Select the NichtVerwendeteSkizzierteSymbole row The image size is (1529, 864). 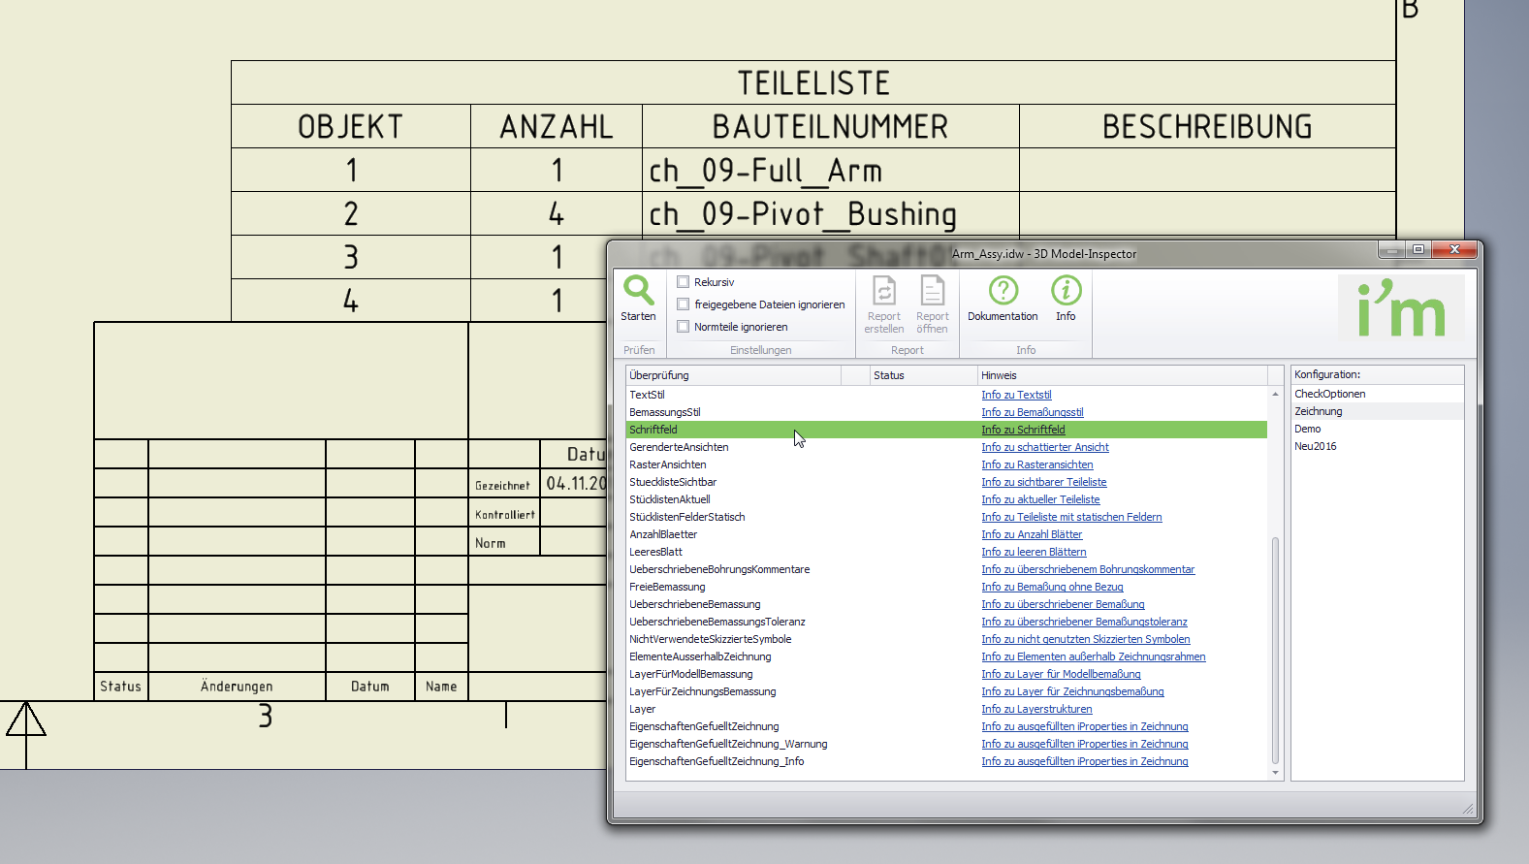coord(946,639)
